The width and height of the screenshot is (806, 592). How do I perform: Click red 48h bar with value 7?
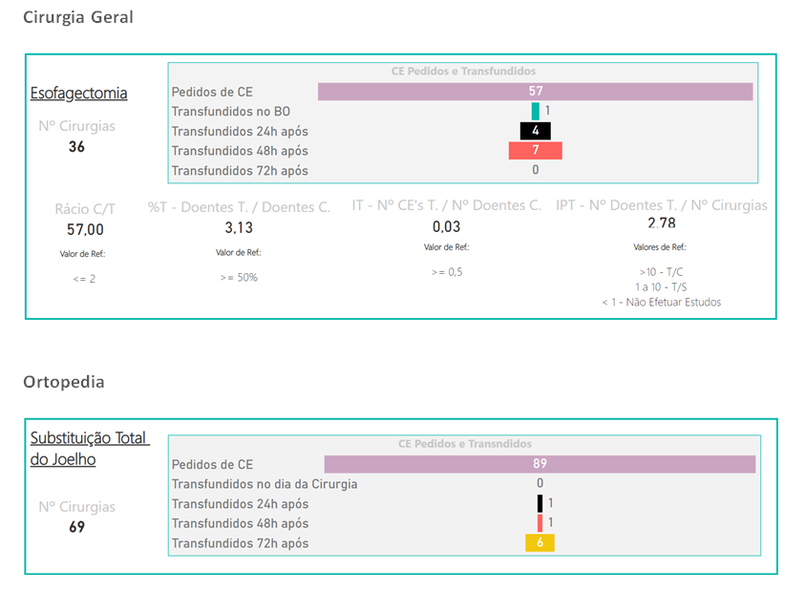[535, 151]
